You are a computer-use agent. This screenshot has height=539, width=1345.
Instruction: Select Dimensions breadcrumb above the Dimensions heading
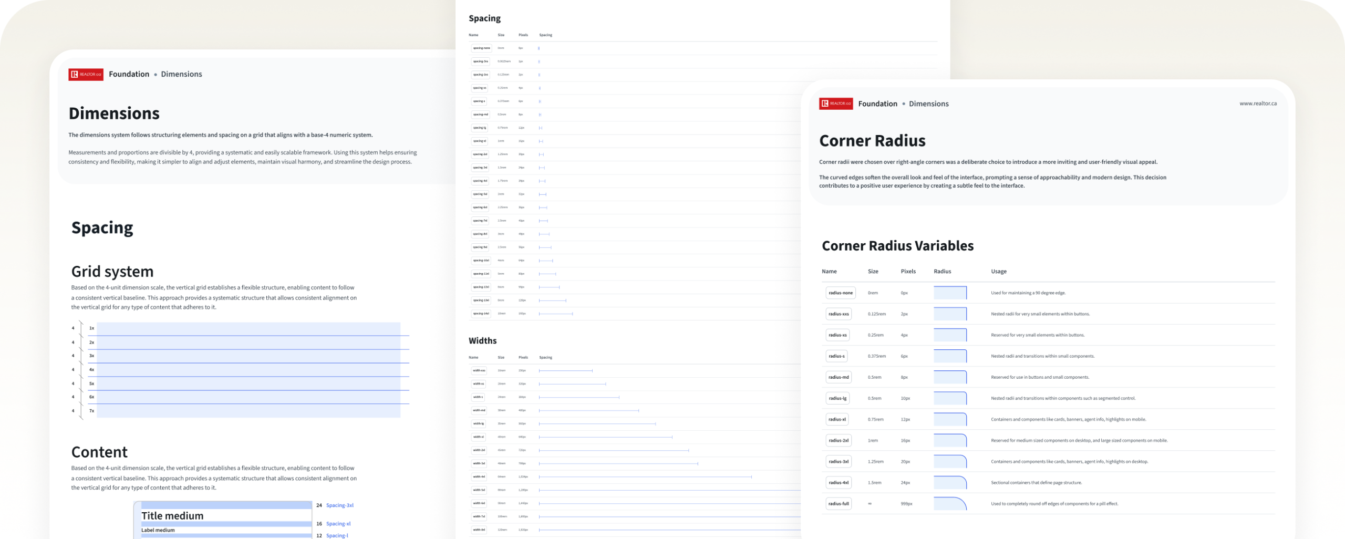[x=181, y=74]
